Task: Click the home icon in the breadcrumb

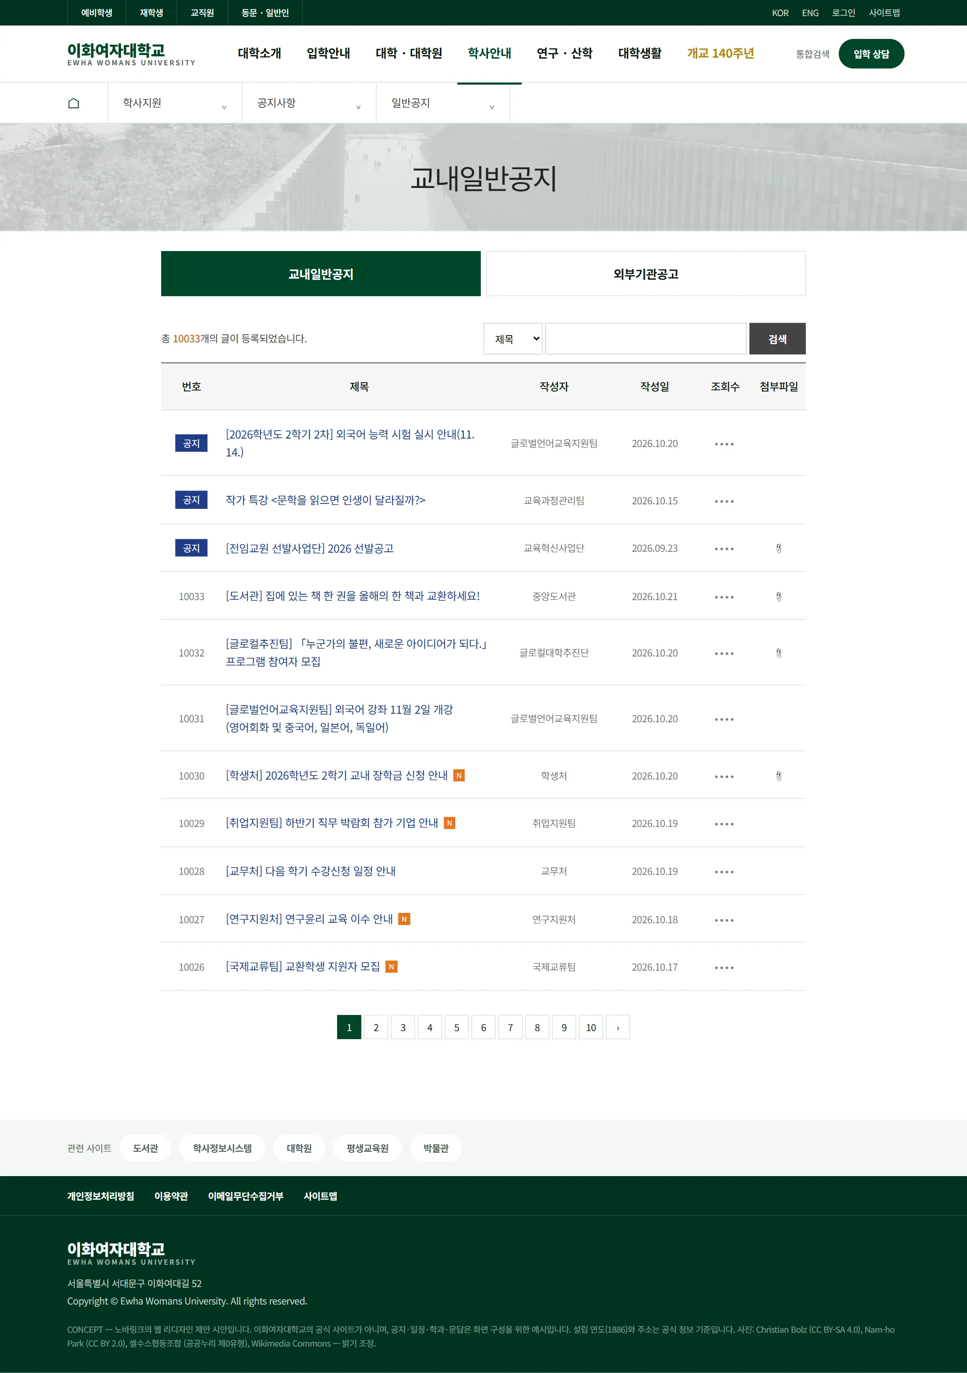Action: pyautogui.click(x=73, y=103)
